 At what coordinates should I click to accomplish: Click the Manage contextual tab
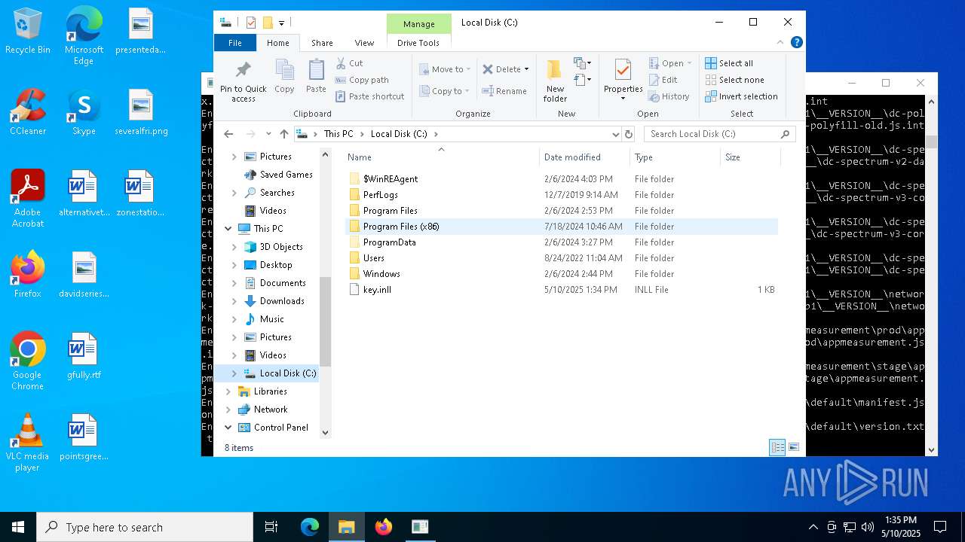coord(418,24)
